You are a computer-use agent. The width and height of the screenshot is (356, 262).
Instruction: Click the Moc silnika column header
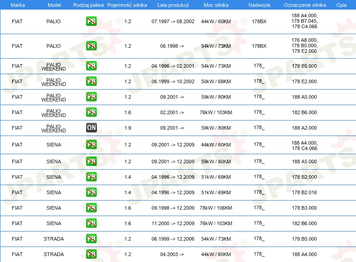(216, 5)
